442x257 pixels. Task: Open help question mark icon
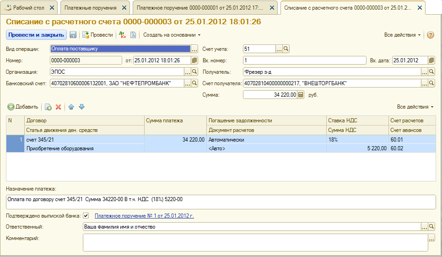(430, 35)
